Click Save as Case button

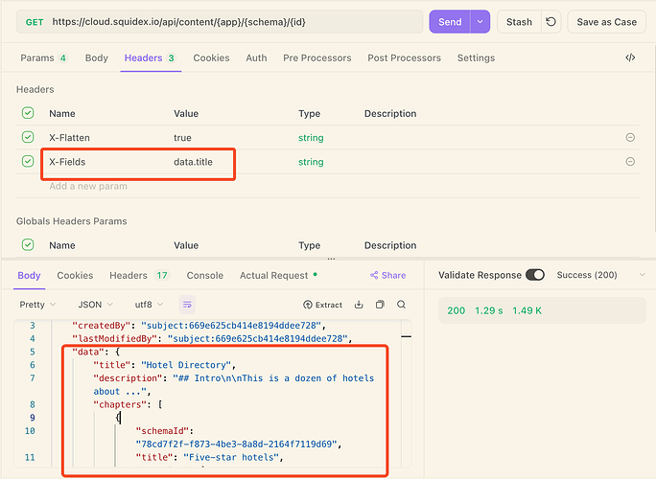(607, 22)
